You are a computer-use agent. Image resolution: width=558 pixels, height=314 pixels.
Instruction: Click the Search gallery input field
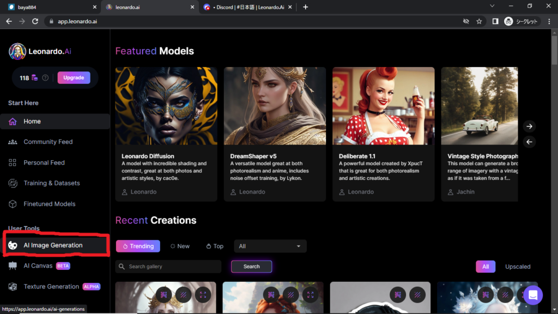pyautogui.click(x=169, y=267)
